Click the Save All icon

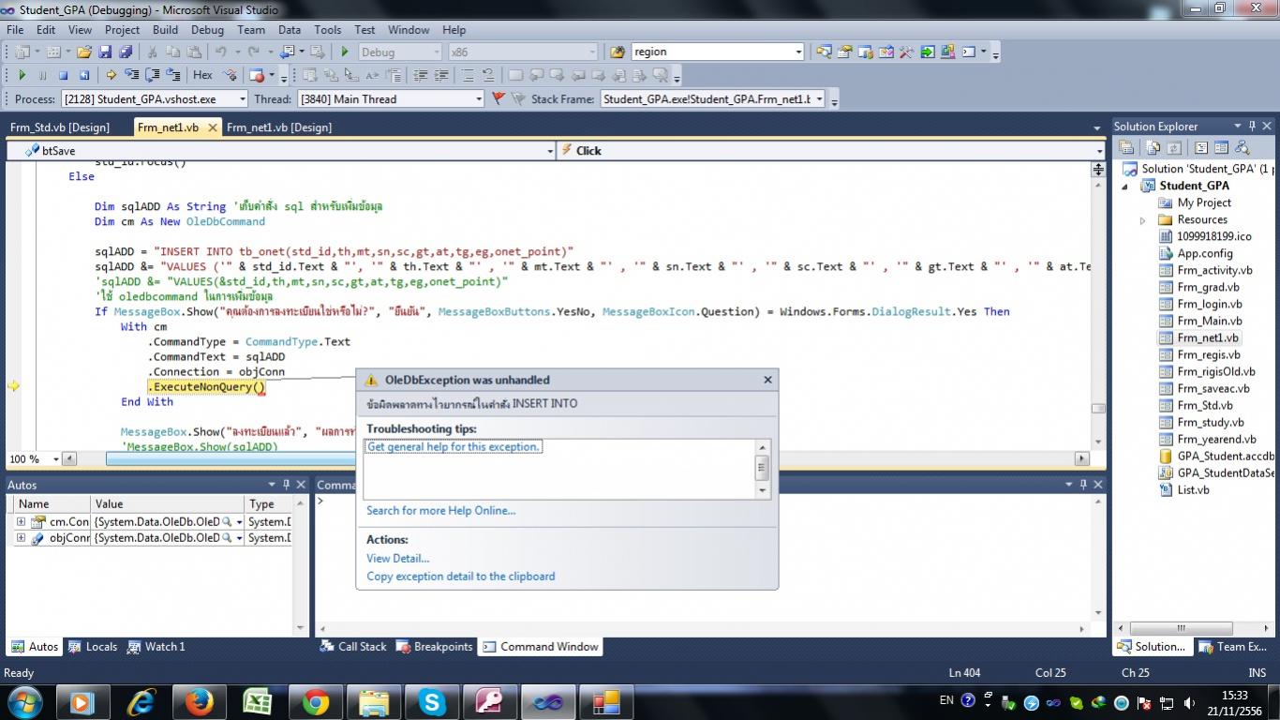[x=126, y=52]
